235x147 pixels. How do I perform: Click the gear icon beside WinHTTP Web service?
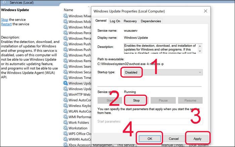click(65, 94)
